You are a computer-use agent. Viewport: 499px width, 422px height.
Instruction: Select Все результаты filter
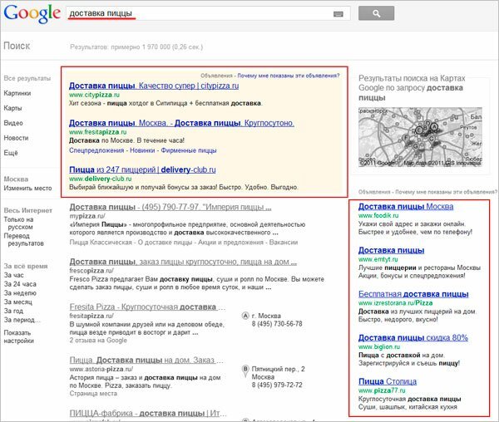click(27, 78)
